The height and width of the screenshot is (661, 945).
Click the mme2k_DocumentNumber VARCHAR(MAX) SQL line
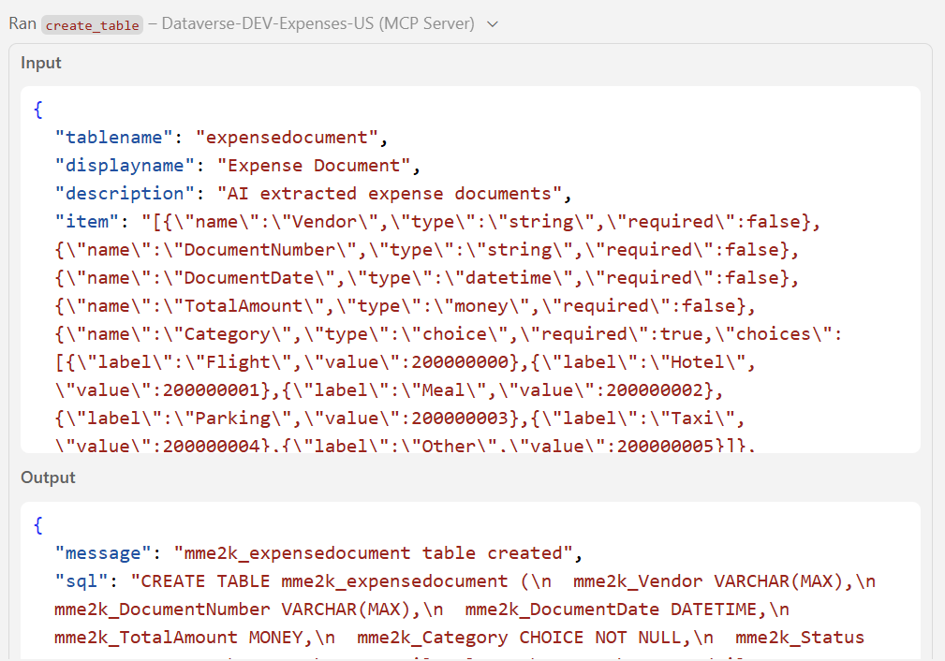pos(248,610)
